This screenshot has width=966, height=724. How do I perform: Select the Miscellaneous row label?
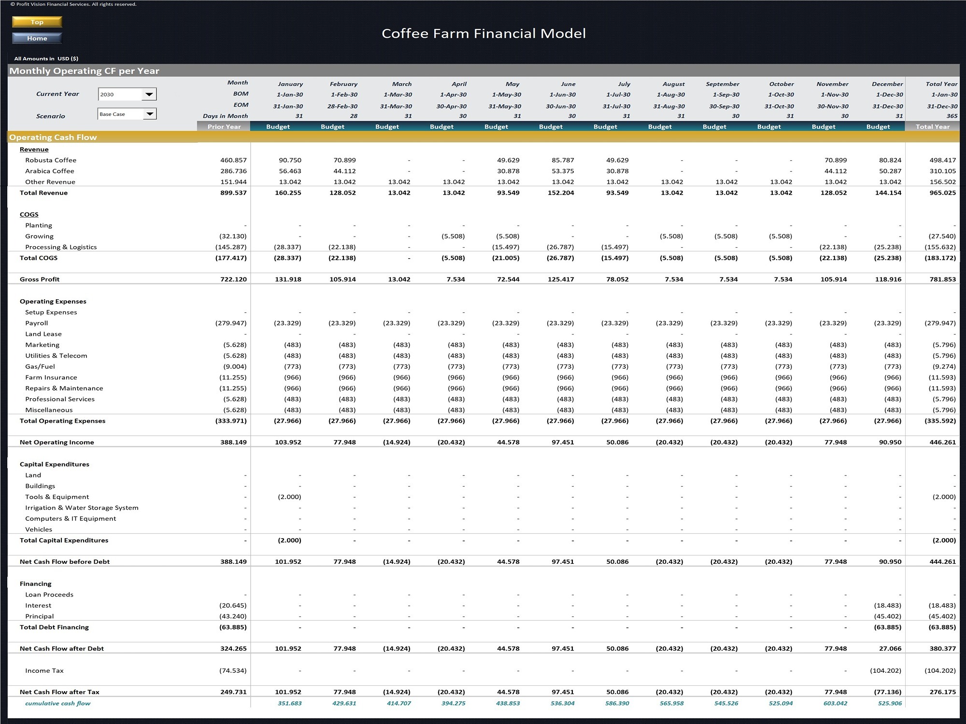click(49, 410)
